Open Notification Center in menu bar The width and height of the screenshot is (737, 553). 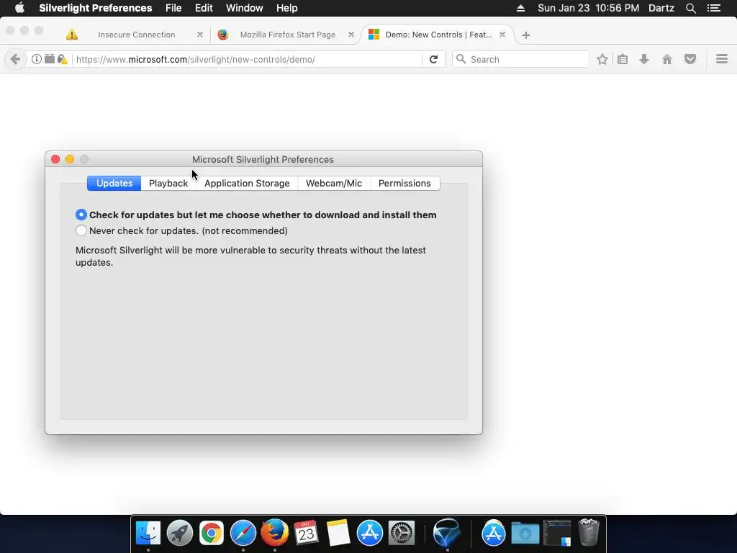pyautogui.click(x=714, y=8)
